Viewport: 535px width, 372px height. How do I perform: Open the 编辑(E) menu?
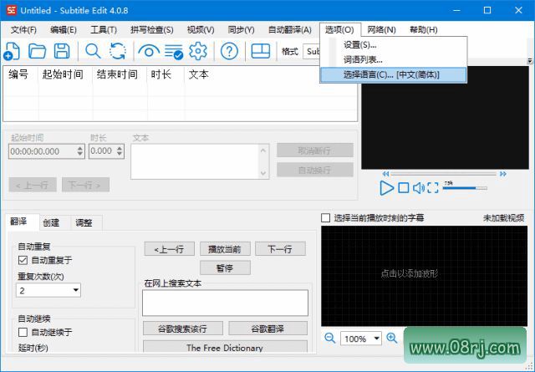coord(64,30)
